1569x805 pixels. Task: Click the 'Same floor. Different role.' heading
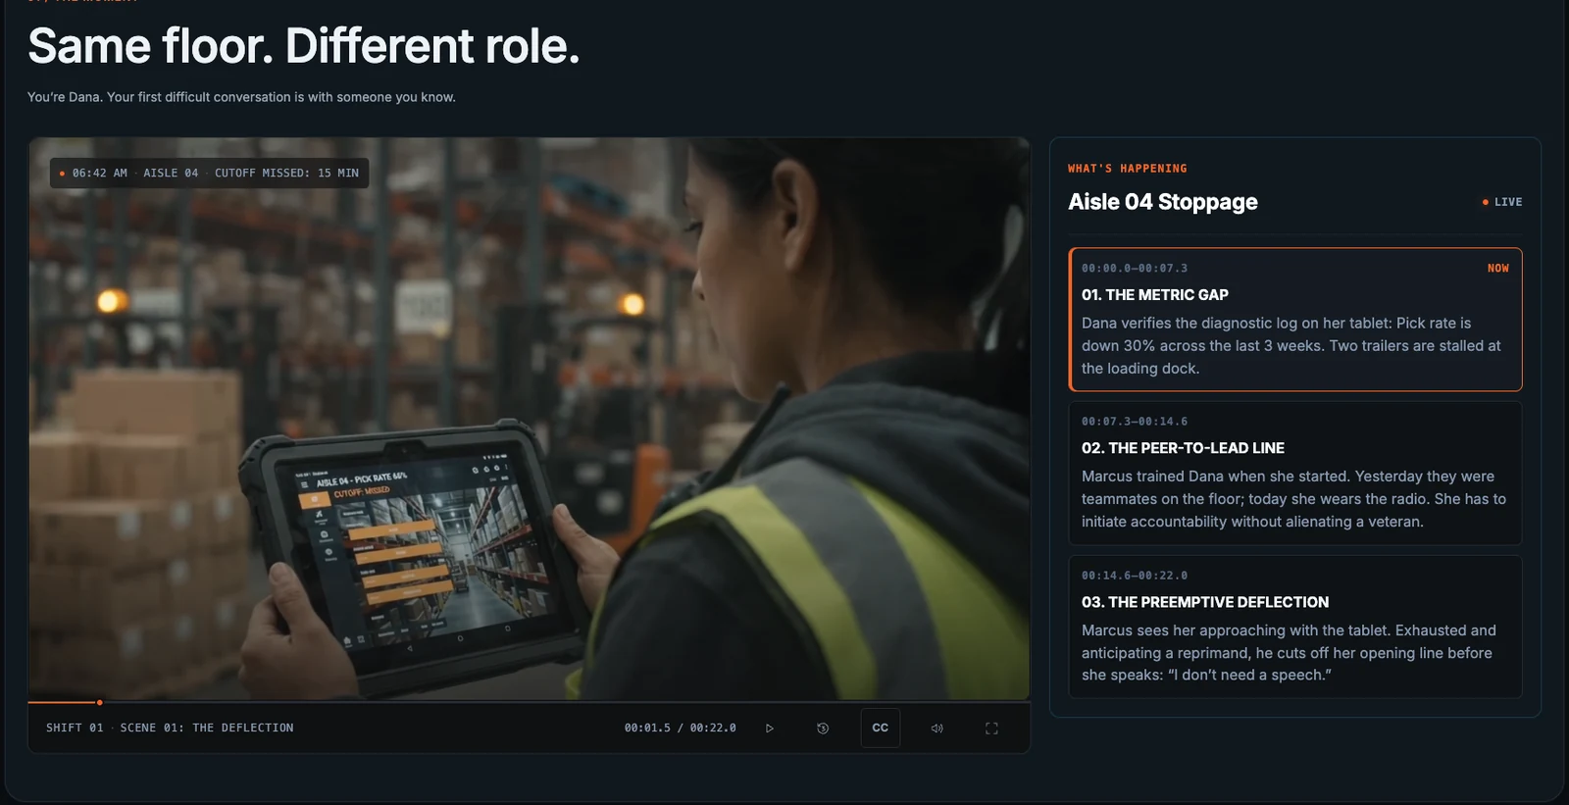304,46
